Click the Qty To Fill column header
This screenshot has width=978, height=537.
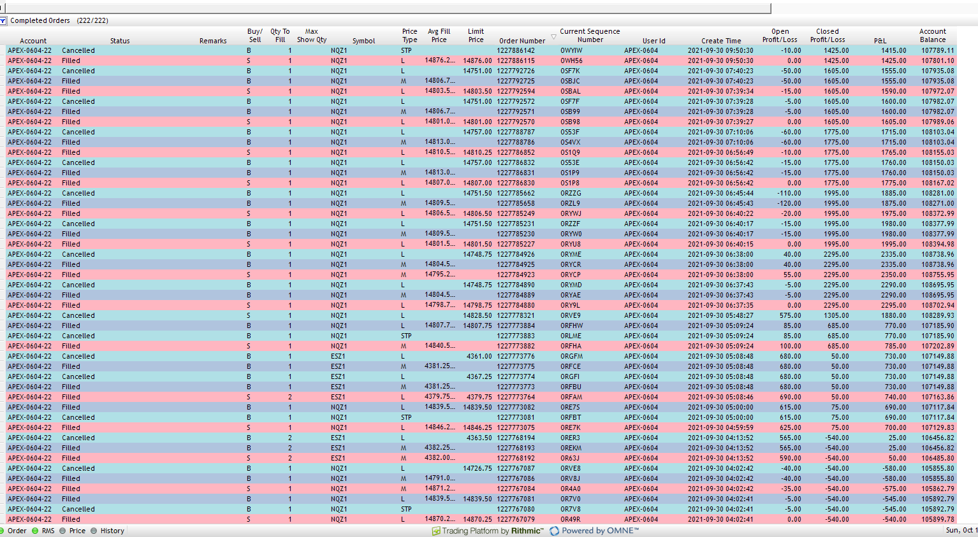pyautogui.click(x=280, y=36)
